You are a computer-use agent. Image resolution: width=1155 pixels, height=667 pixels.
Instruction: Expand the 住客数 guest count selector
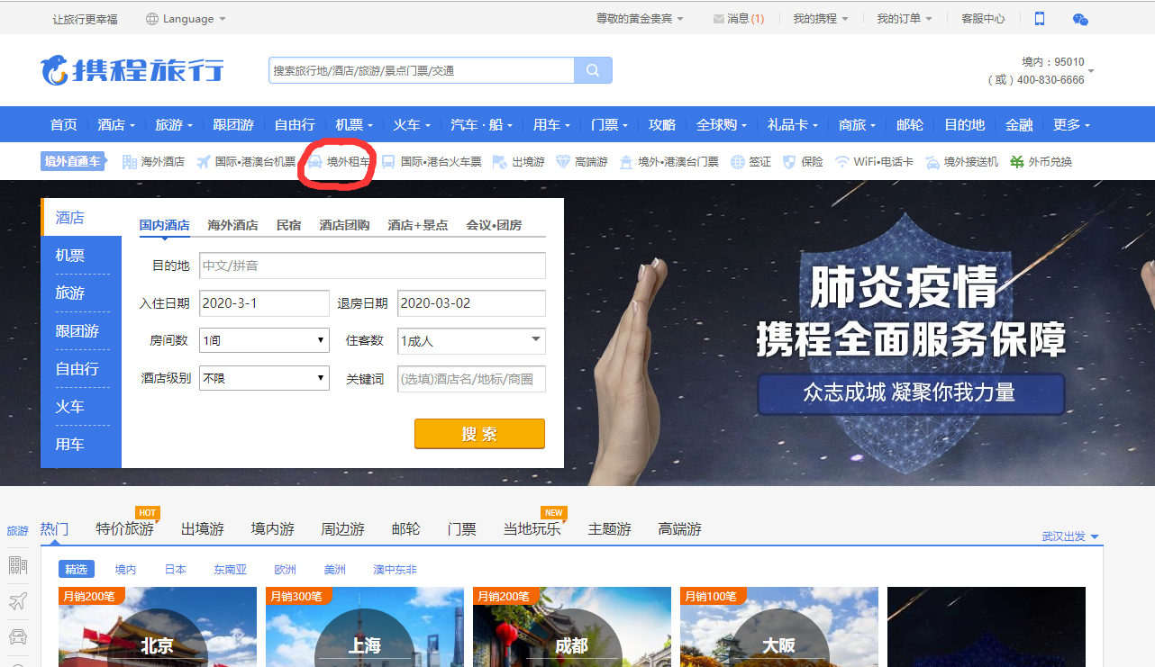(x=471, y=341)
